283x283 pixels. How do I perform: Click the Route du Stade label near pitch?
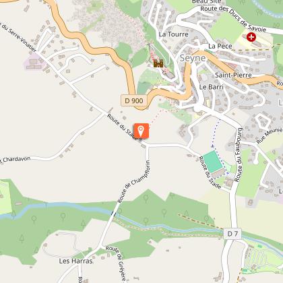(210, 172)
